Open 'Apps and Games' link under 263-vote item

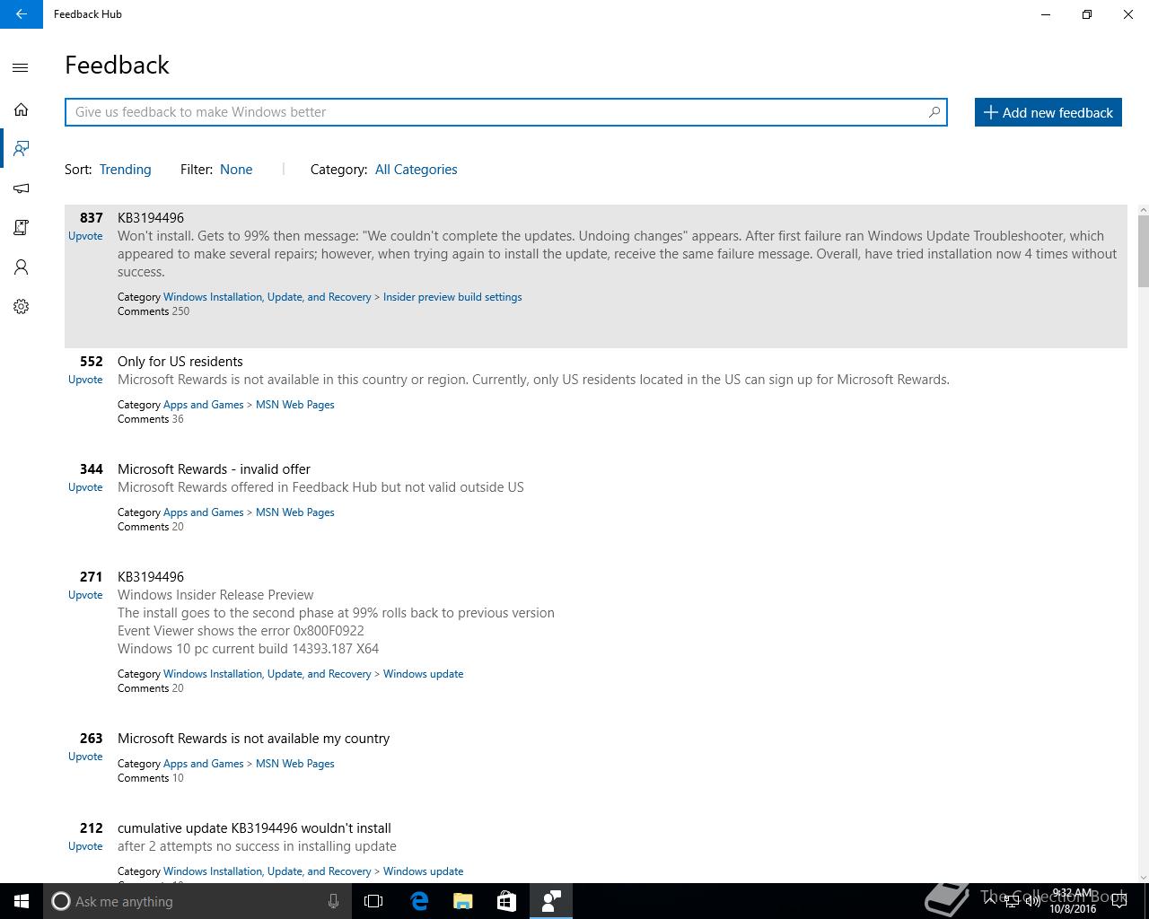pyautogui.click(x=203, y=764)
